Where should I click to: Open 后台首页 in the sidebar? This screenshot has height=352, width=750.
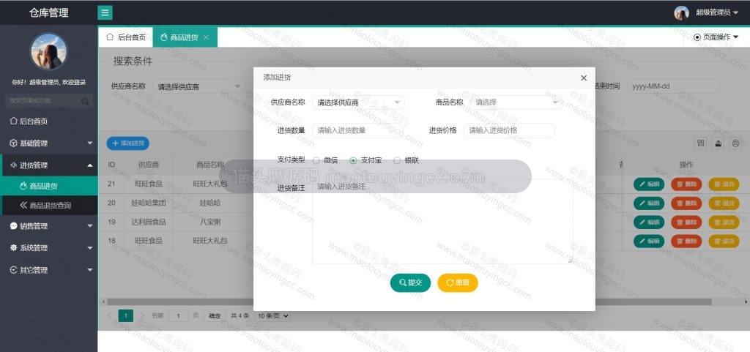pyautogui.click(x=49, y=121)
